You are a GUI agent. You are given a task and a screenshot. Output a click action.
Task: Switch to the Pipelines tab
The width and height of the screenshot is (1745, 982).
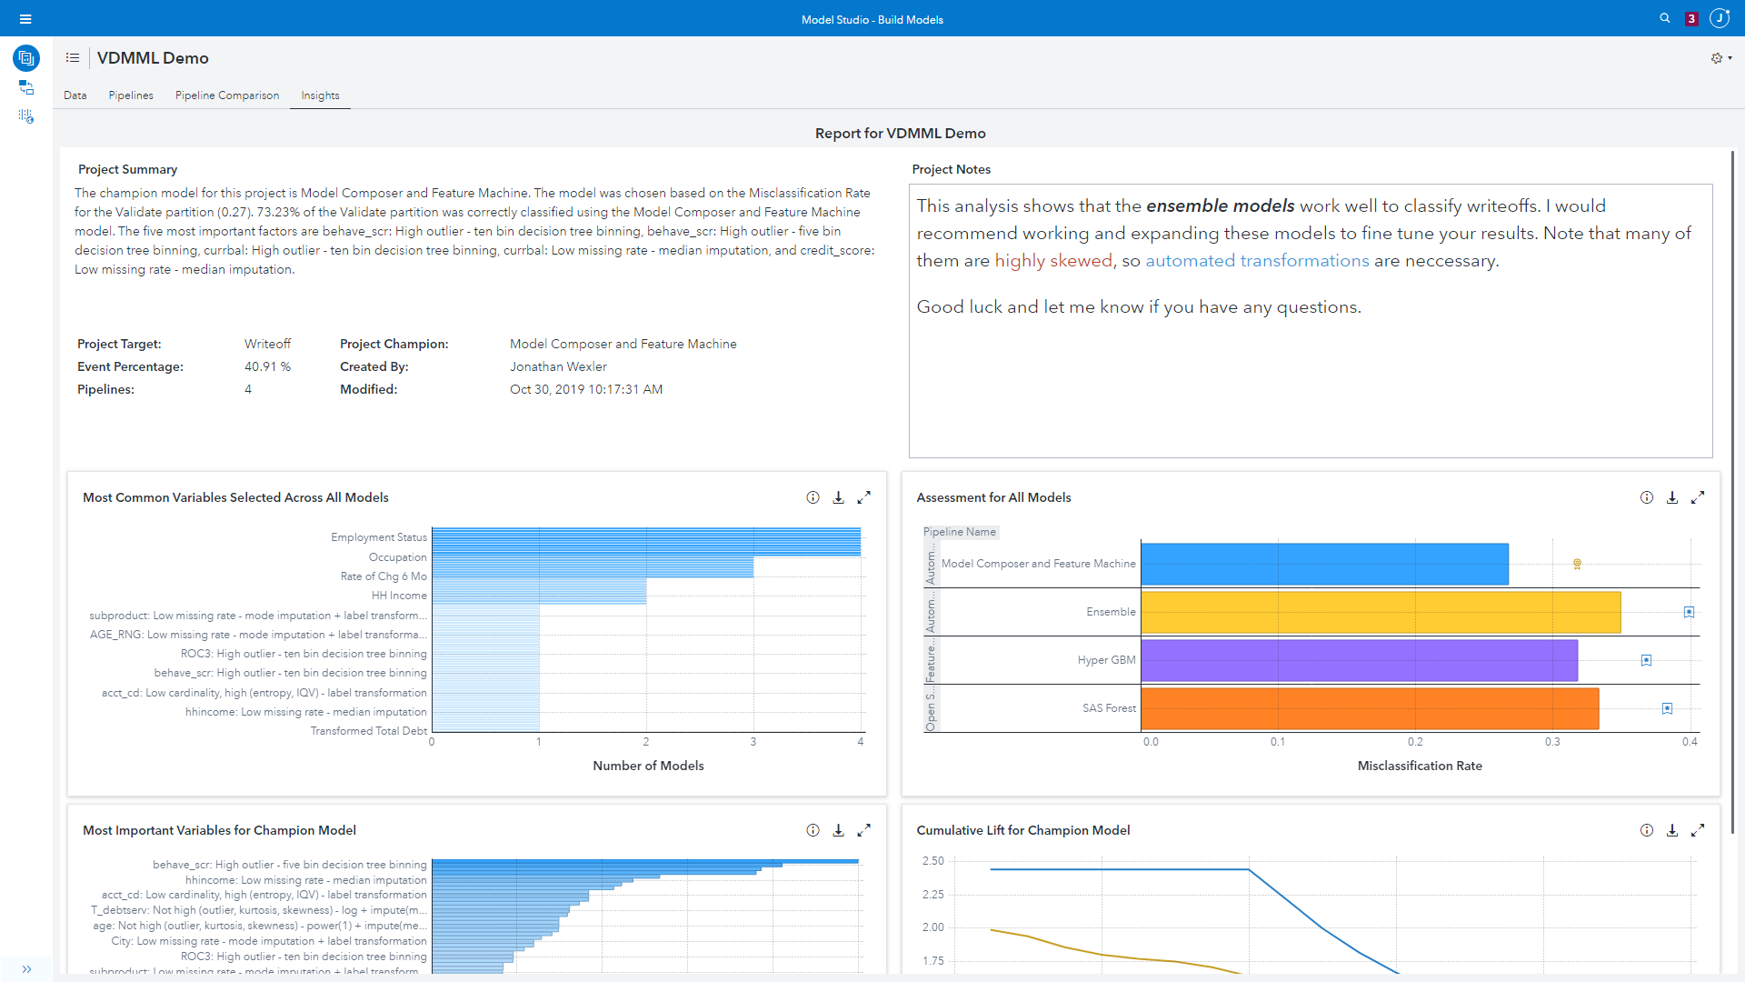(x=131, y=95)
